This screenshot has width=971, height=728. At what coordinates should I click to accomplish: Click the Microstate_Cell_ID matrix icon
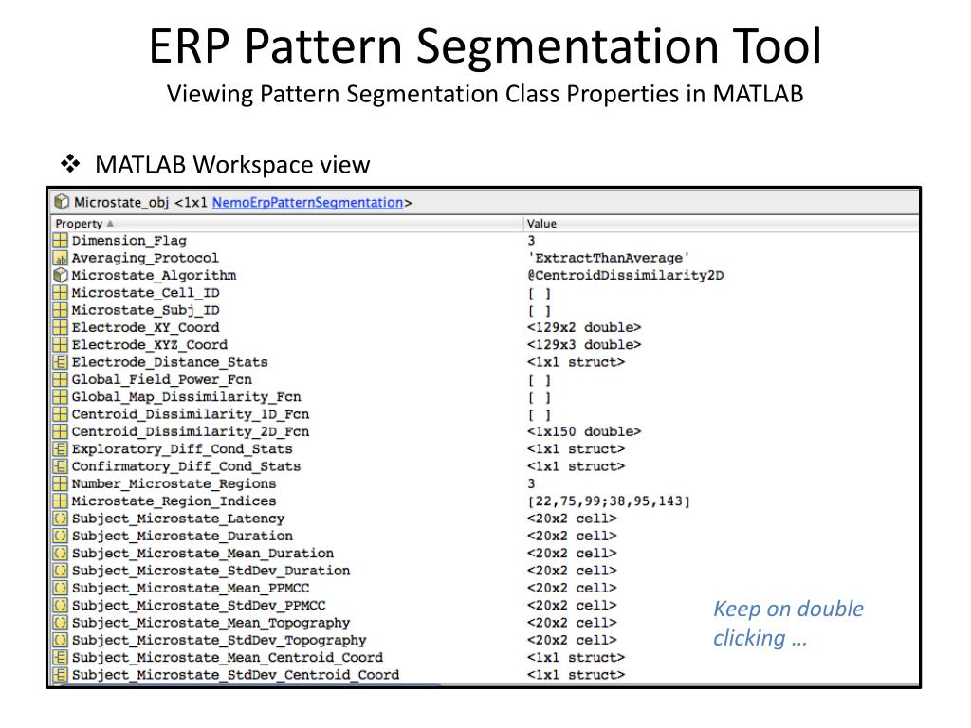(60, 292)
